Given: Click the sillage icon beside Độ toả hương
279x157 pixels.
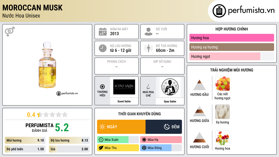Looking at the screenshot, I should [x=148, y=48].
